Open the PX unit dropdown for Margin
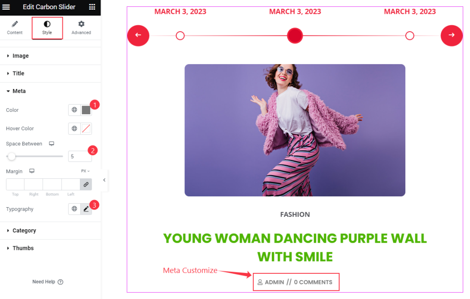This screenshot has width=470, height=299. coord(85,171)
